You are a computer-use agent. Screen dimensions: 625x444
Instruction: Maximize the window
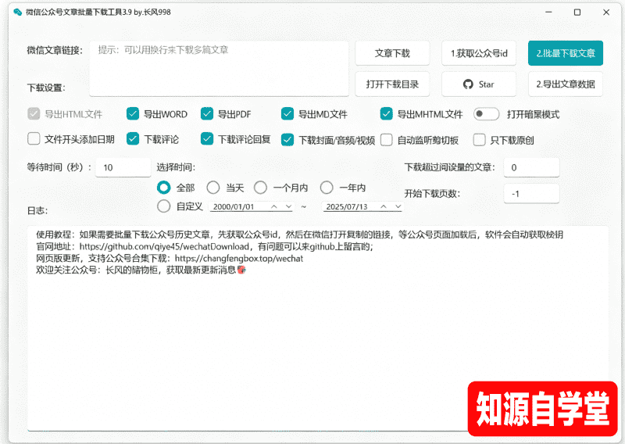pos(577,13)
